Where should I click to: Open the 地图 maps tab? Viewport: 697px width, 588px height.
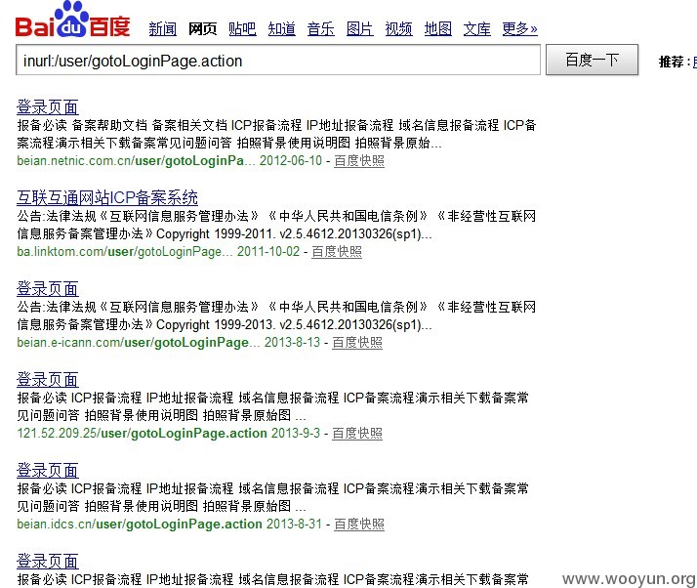coord(438,29)
